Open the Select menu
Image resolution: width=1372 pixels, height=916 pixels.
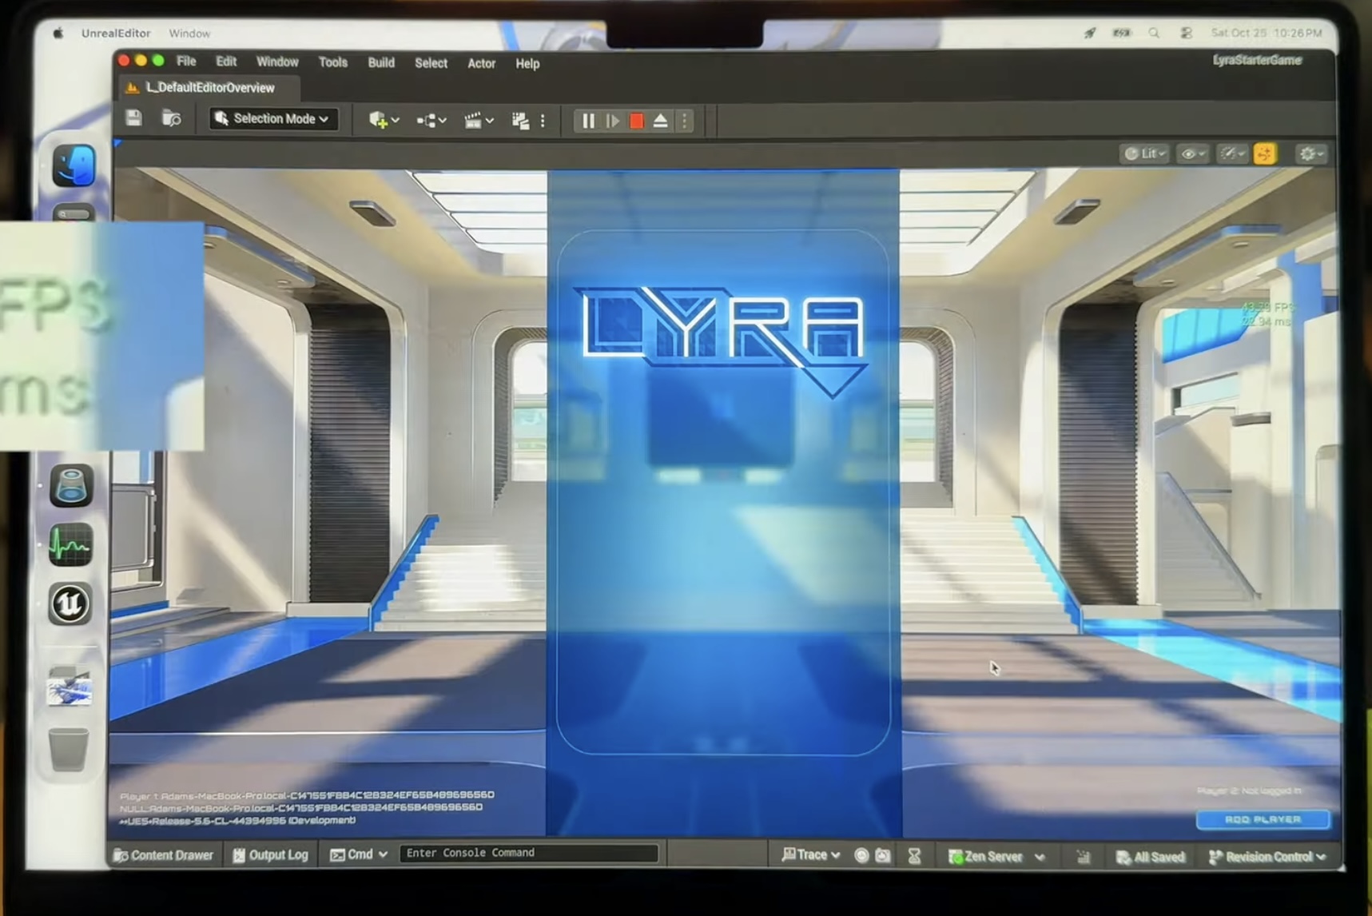(431, 63)
